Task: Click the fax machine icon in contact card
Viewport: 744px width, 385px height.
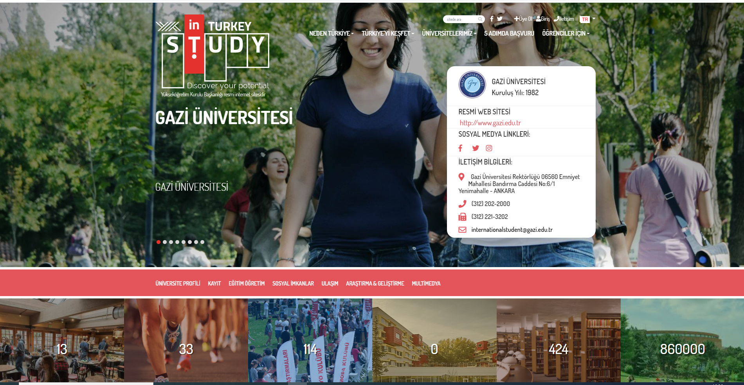Action: point(462,217)
